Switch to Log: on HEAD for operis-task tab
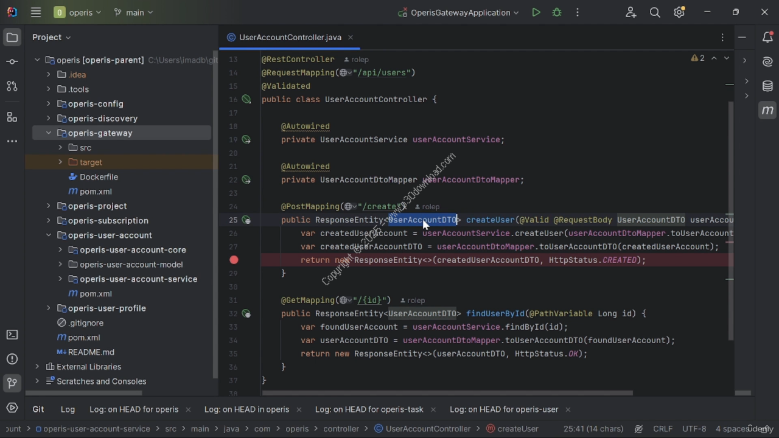 click(x=369, y=409)
